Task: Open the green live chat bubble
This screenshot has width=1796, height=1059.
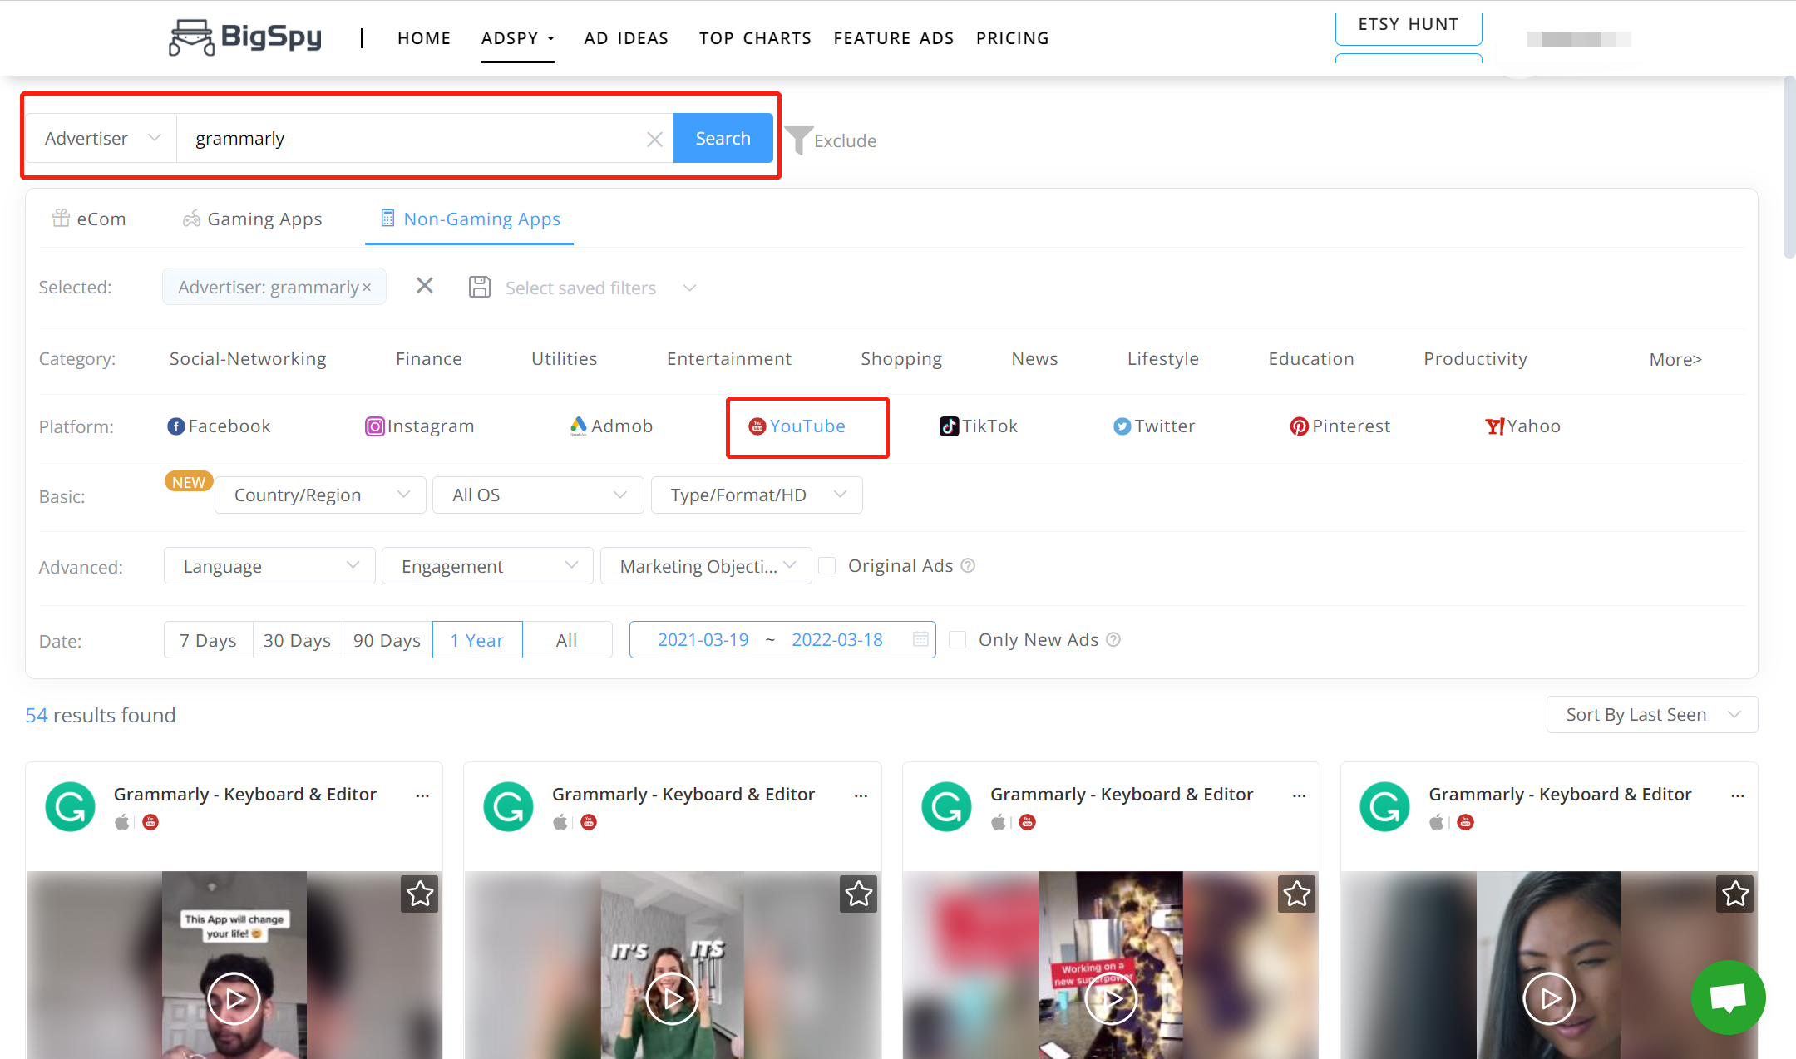Action: click(1728, 997)
